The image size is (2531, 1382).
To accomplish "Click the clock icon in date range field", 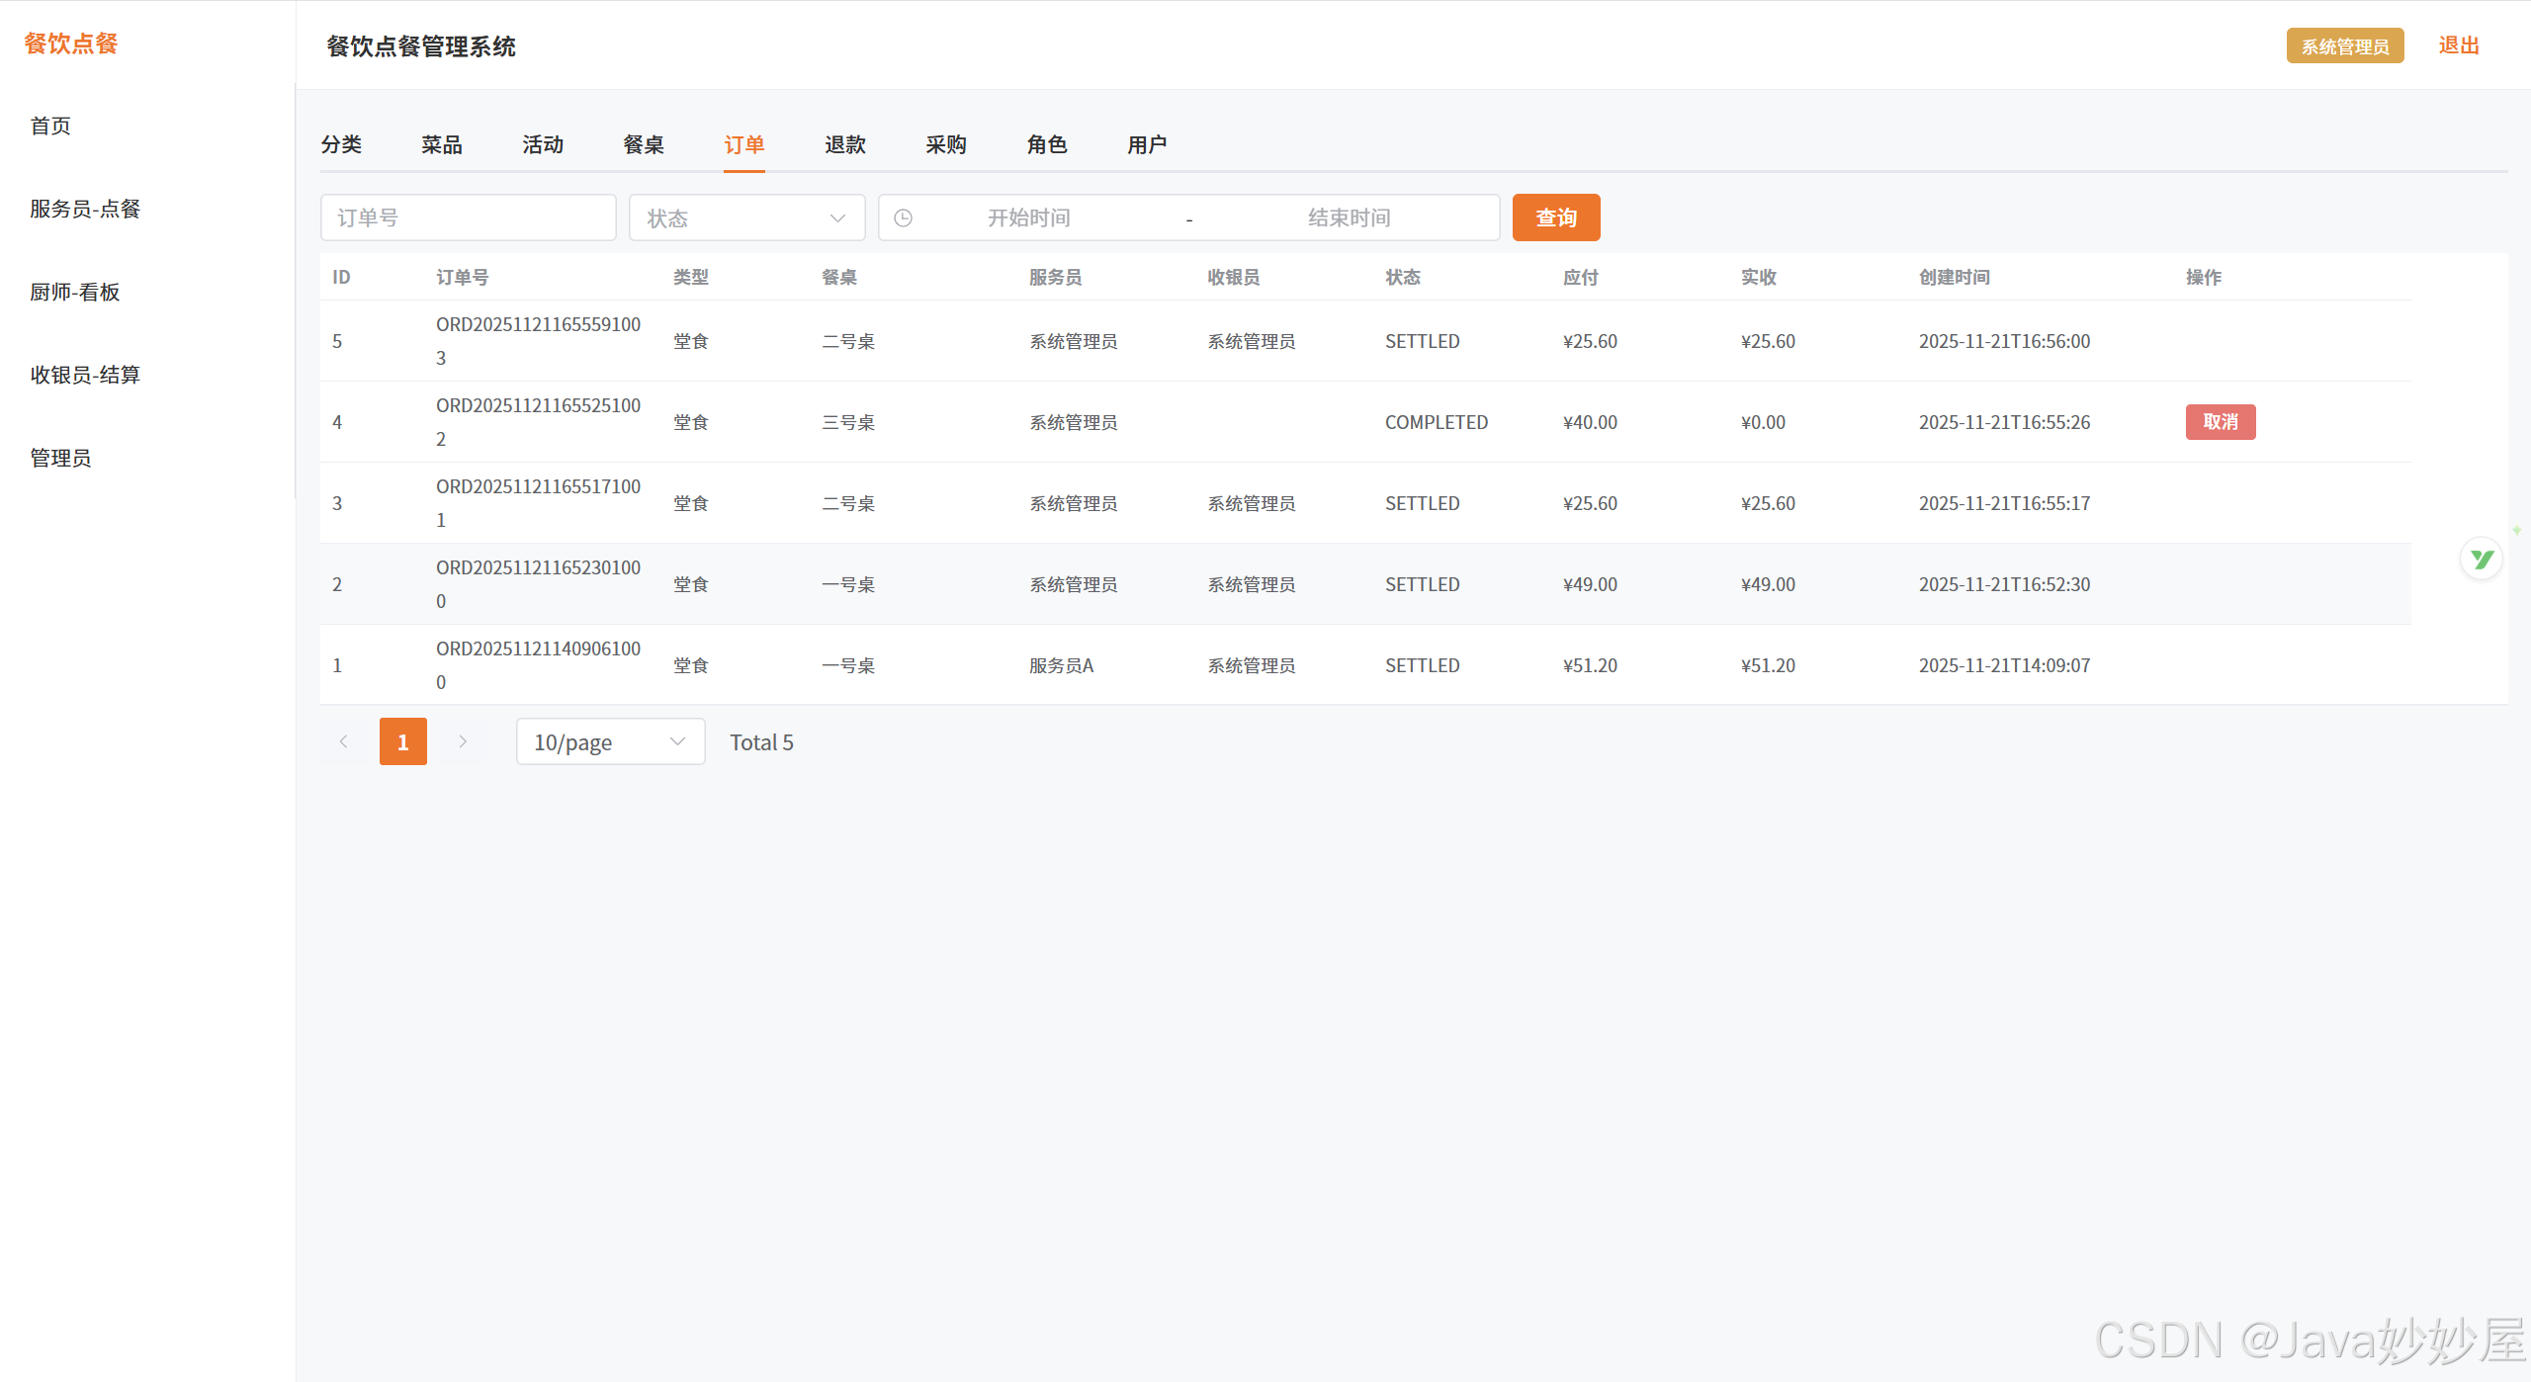I will coord(903,217).
